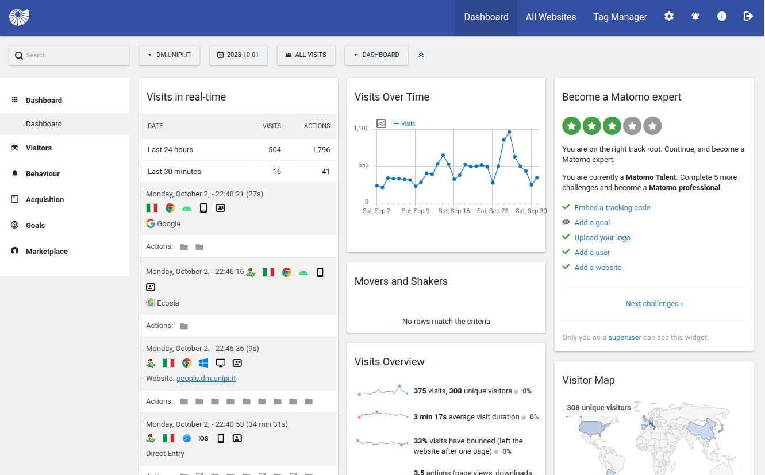Click the returning visitor icon in the 22:46:16 visit
Screen dimensions: 765x475
251,272
